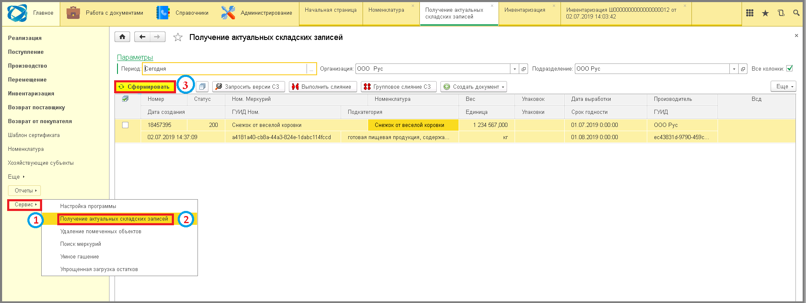Open Возврат от покупателя in sidebar

click(40, 121)
